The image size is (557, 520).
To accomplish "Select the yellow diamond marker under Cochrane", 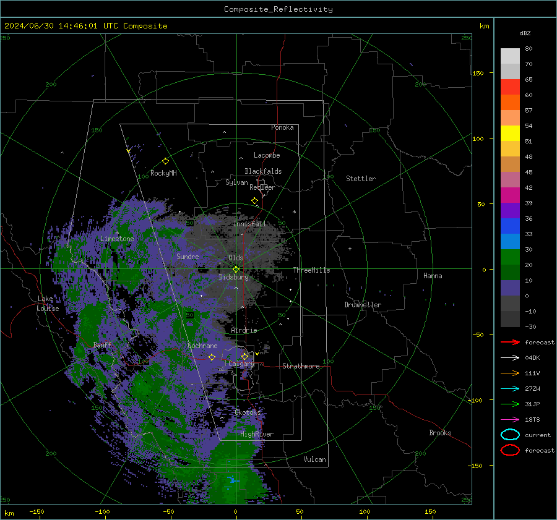I will click(x=212, y=357).
